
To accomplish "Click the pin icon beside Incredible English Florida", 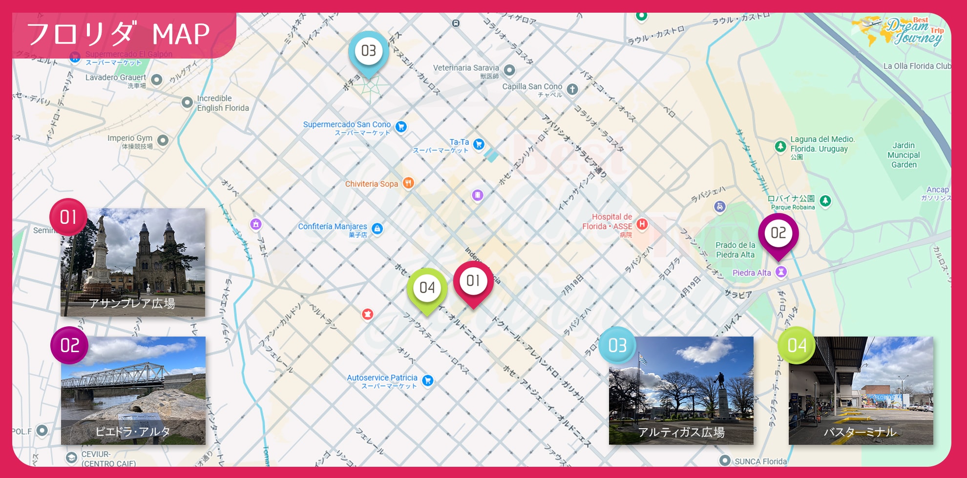I will click(187, 103).
